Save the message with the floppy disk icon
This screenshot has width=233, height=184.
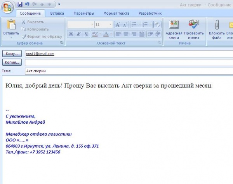[20, 4]
